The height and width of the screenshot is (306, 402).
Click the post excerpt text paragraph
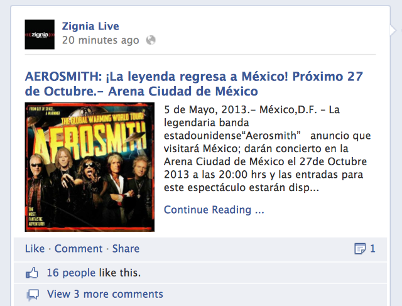click(x=267, y=148)
